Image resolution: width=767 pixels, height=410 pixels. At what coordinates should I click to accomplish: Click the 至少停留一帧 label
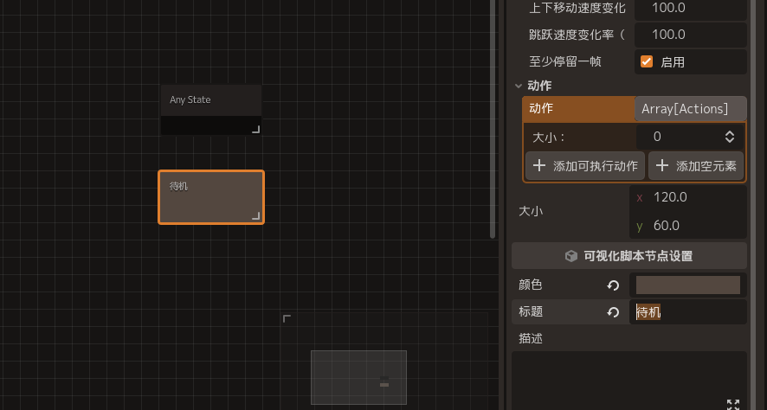565,61
